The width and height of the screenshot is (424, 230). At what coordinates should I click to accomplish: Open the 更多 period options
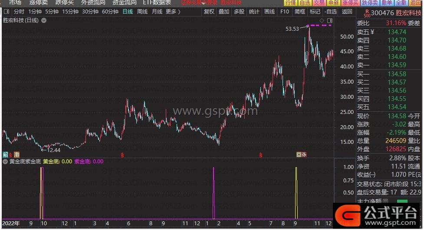click(173, 12)
